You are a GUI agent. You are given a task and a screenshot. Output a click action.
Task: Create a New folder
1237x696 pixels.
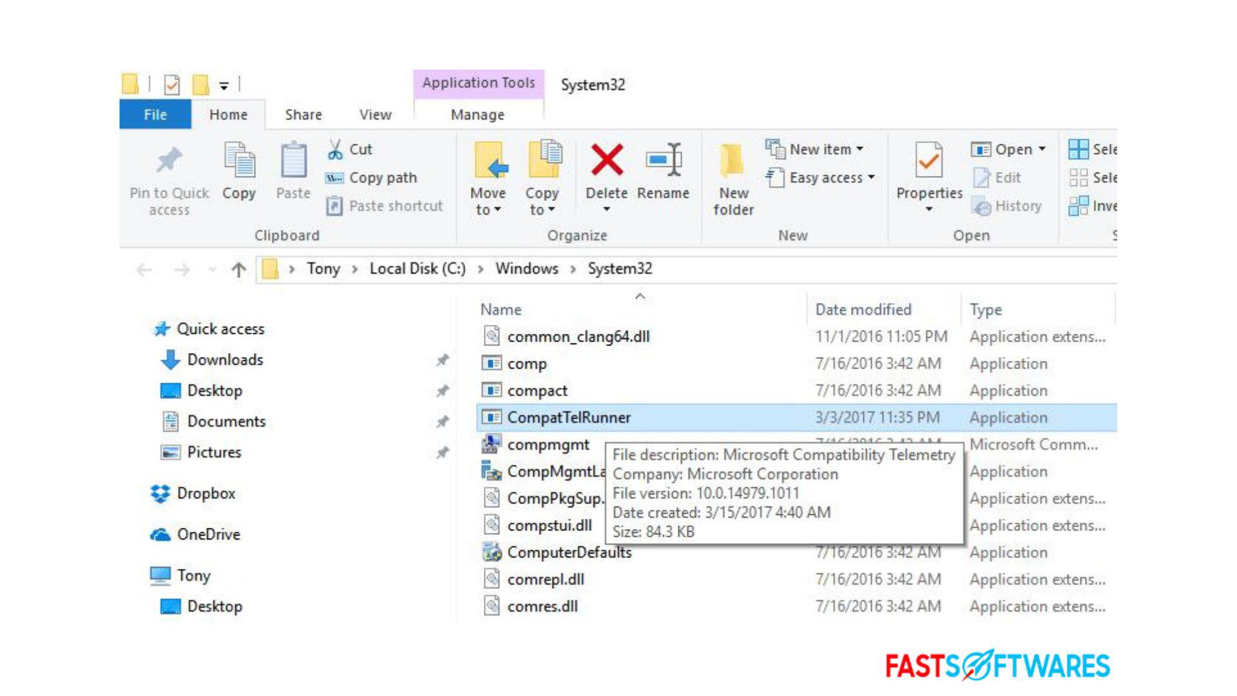(733, 179)
